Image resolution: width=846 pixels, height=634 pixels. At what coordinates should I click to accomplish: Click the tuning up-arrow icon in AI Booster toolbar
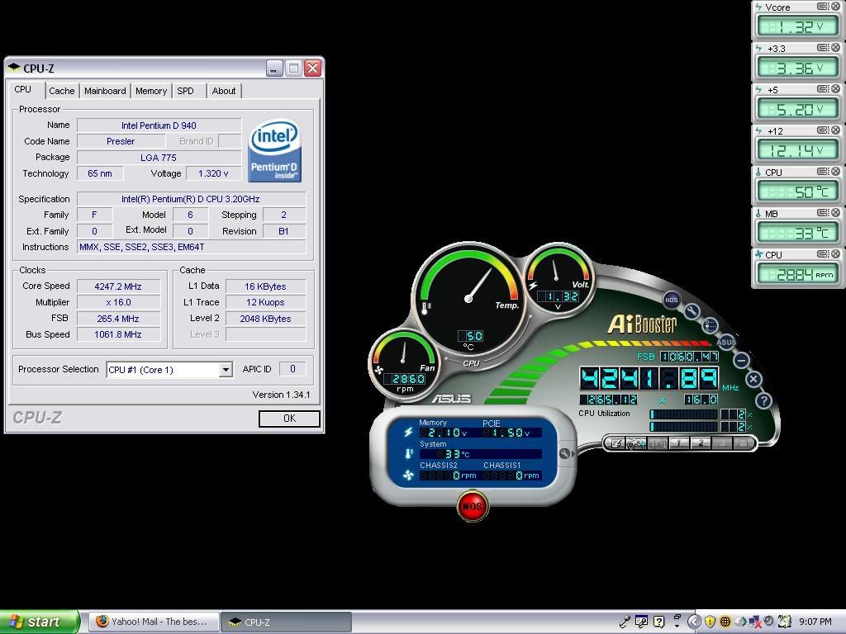pos(636,443)
